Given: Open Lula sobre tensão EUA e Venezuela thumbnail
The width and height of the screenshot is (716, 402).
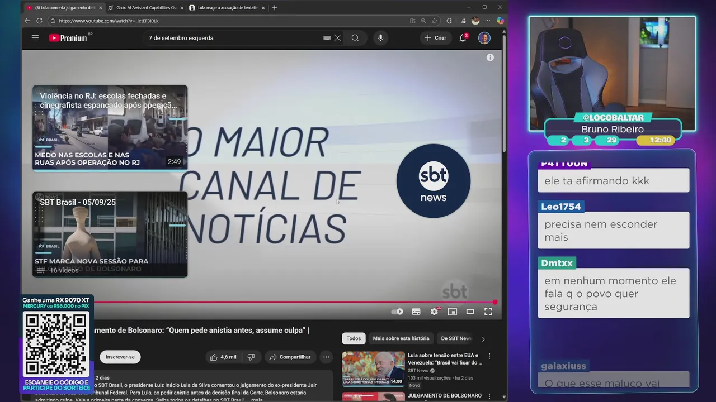Looking at the screenshot, I should [x=373, y=368].
